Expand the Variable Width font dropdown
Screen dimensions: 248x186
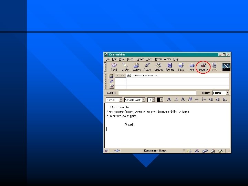pyautogui.click(x=144, y=100)
